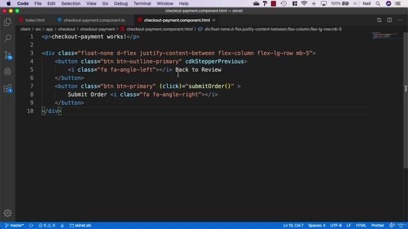Click the master branch in status bar
The height and width of the screenshot is (229, 408).
click(14, 225)
